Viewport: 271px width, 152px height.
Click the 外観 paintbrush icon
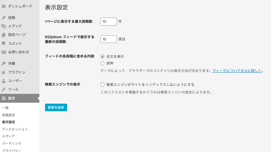(4, 63)
